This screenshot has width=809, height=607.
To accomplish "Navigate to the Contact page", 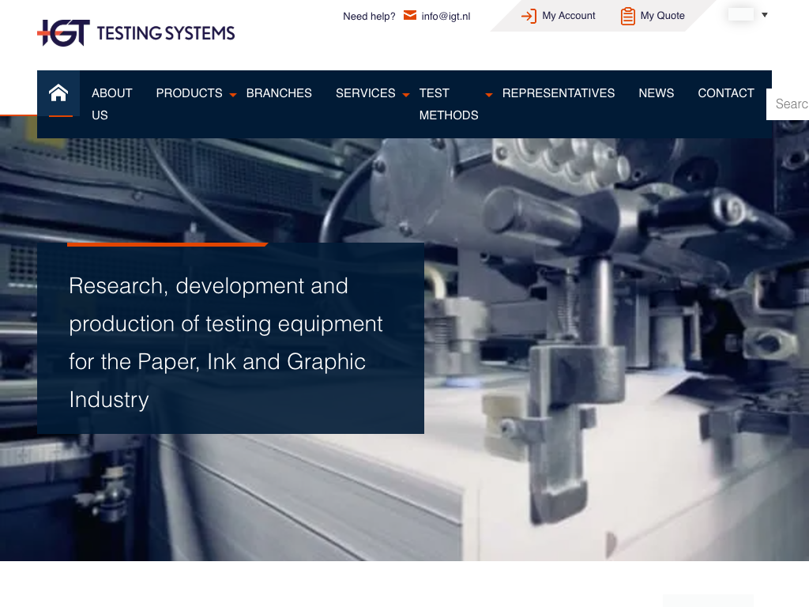I will [x=725, y=93].
